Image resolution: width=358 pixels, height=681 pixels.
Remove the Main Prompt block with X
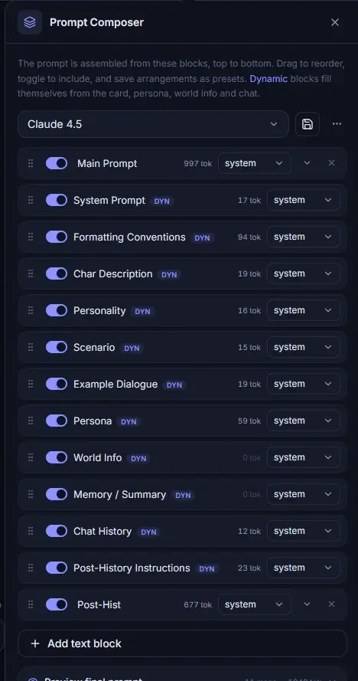point(331,163)
